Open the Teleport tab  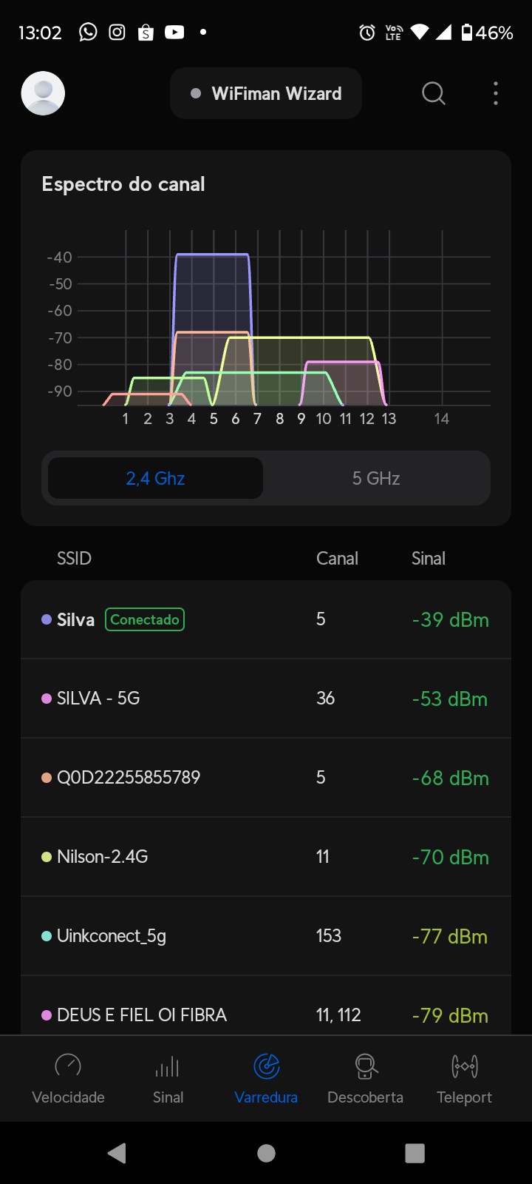click(x=464, y=1078)
